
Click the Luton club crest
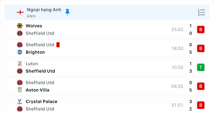pos(20,64)
